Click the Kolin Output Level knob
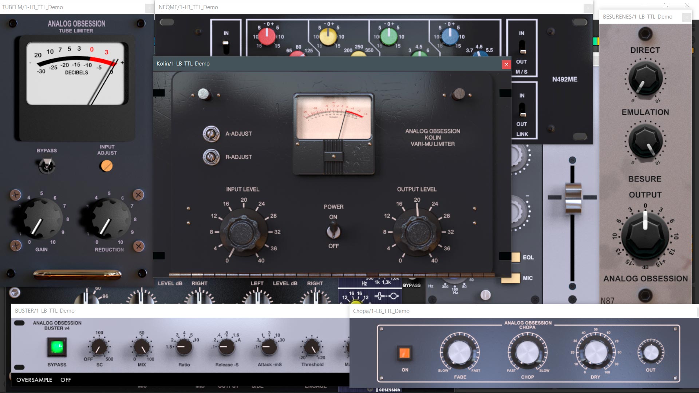The width and height of the screenshot is (699, 393). (x=417, y=232)
